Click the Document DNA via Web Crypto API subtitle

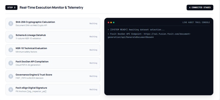point(31,25)
